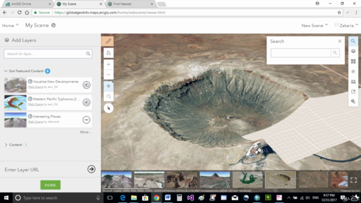Open the red canyon slide thumbnail
Viewport: 361px width, 203px height.
[182, 180]
